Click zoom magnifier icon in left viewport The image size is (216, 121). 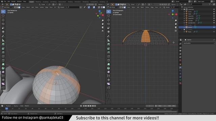click(103, 21)
